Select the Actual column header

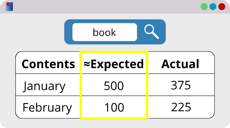[180, 64]
